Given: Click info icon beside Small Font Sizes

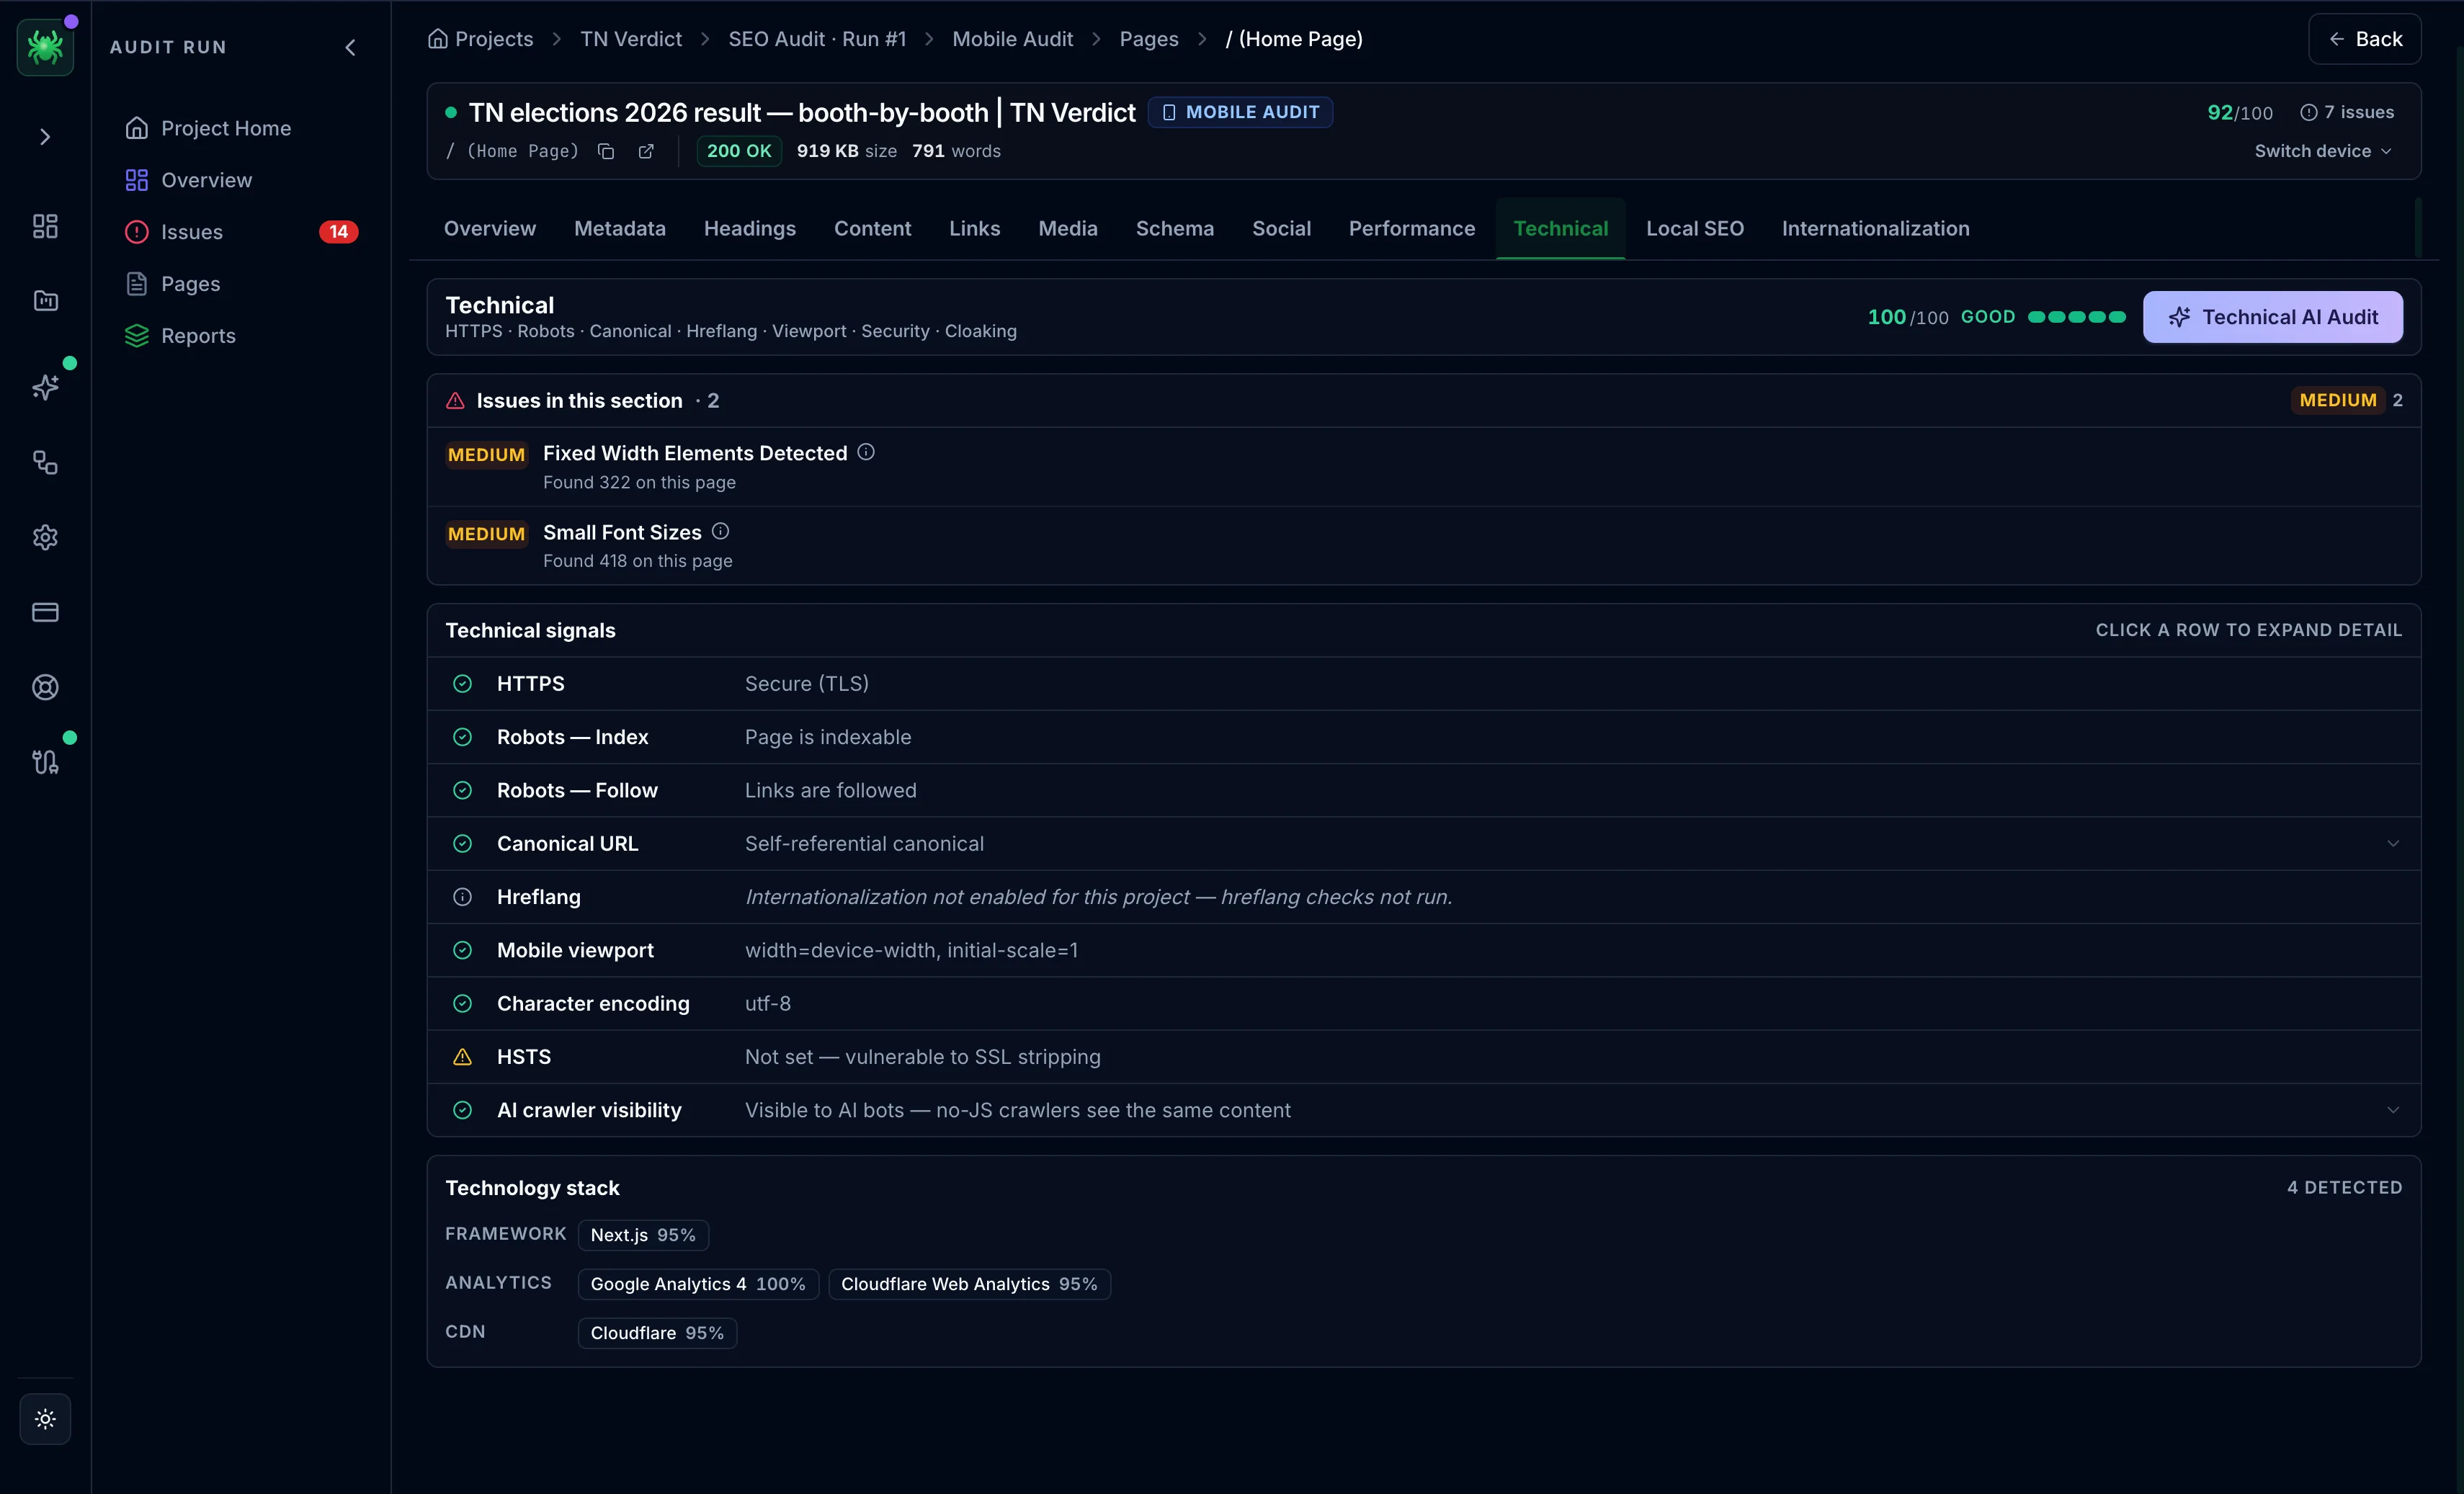Looking at the screenshot, I should point(720,531).
